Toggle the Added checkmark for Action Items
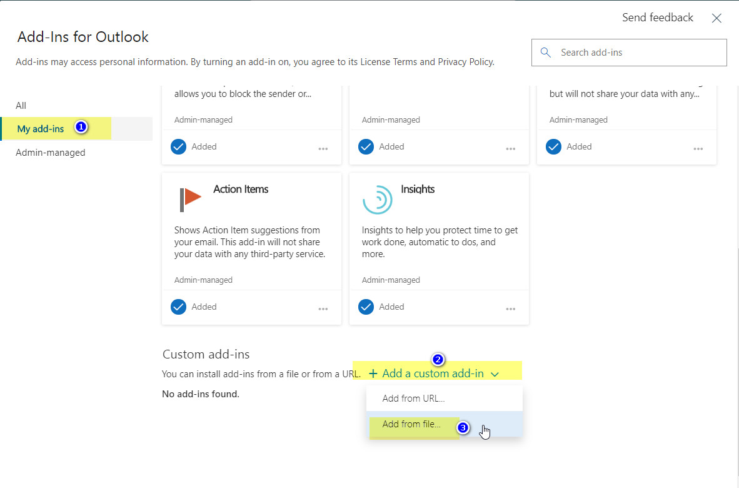This screenshot has width=739, height=488. tap(179, 307)
